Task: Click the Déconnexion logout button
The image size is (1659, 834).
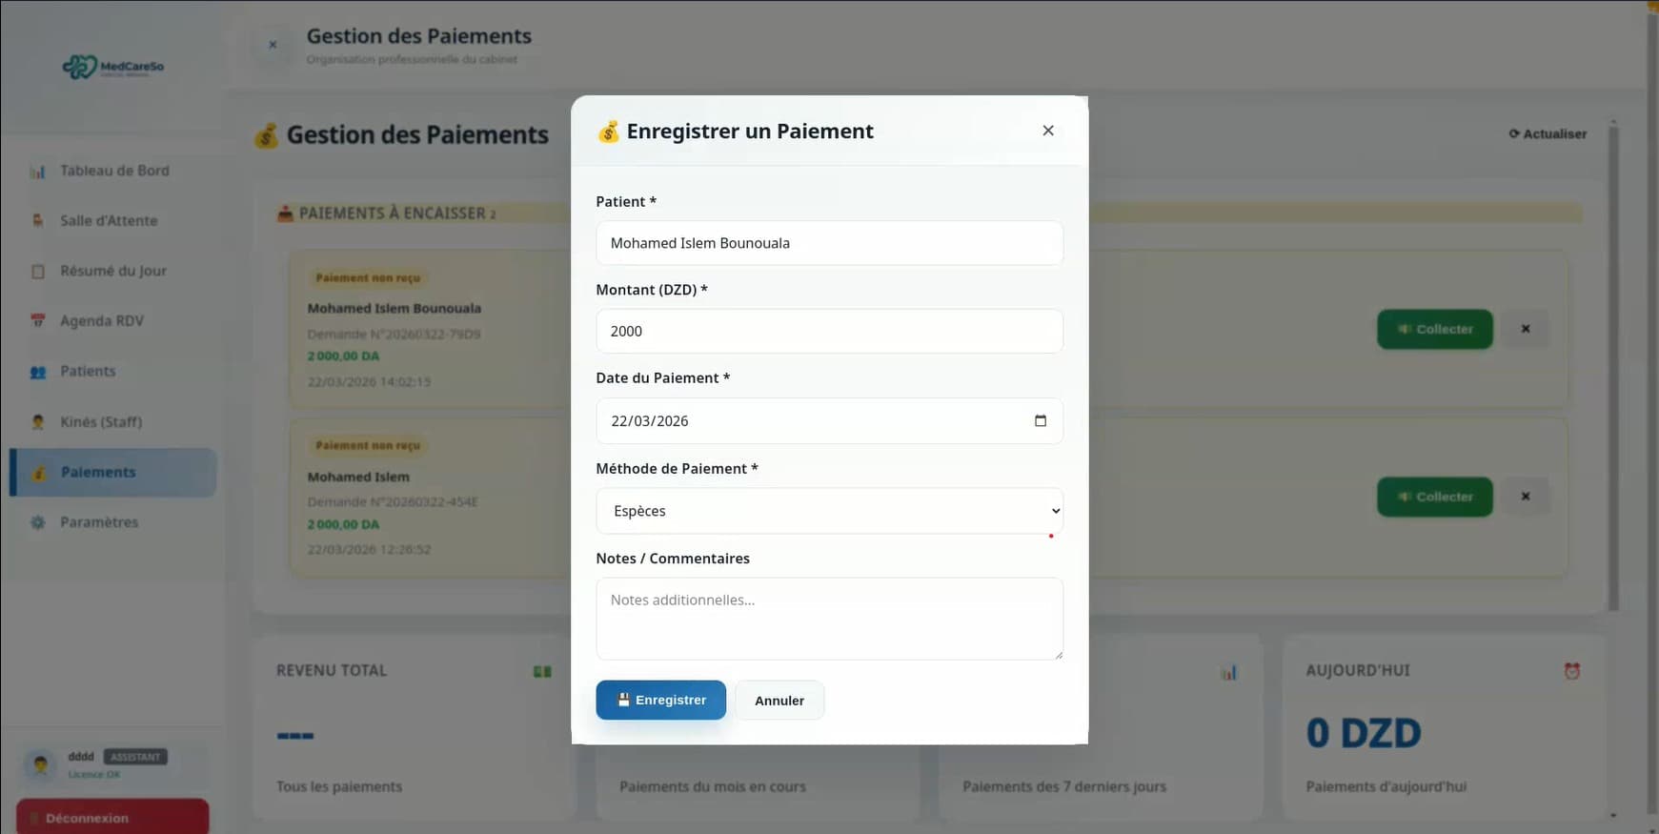Action: (112, 817)
